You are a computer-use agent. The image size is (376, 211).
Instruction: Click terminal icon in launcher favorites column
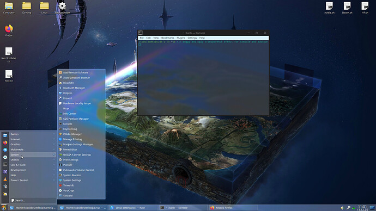point(5,165)
